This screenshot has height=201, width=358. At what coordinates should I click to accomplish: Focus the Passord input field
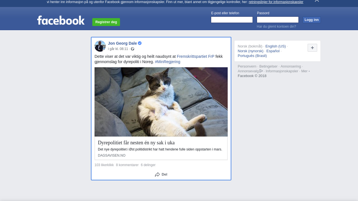click(278, 20)
